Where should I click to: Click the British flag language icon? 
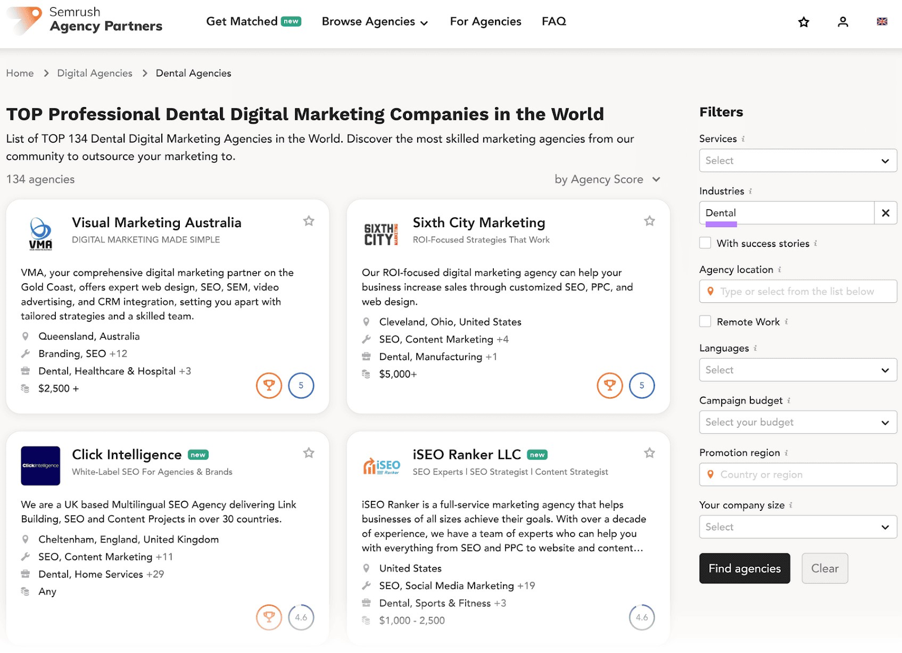click(882, 22)
